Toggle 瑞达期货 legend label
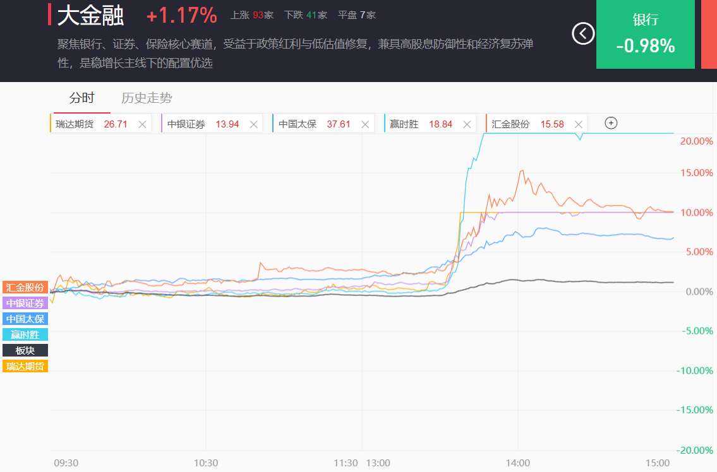The height and width of the screenshot is (472, 717). pyautogui.click(x=25, y=366)
